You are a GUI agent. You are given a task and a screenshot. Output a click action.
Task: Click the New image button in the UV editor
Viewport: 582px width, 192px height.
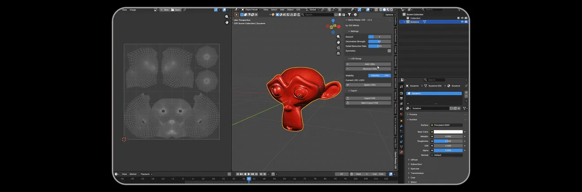(x=165, y=9)
